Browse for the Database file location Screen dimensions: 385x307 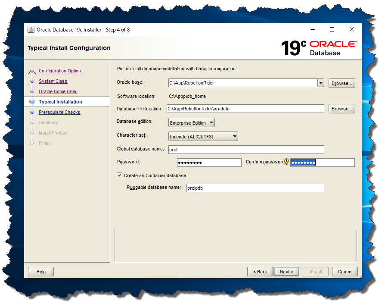[x=342, y=108]
